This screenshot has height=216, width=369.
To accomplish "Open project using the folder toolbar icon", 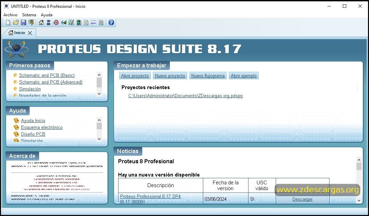I will pos(16,22).
